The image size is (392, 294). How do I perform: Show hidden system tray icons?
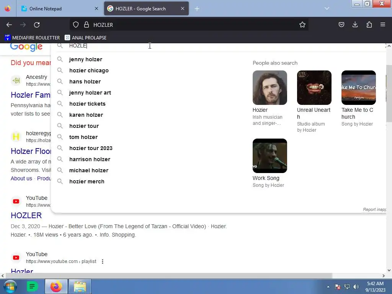coord(328,287)
